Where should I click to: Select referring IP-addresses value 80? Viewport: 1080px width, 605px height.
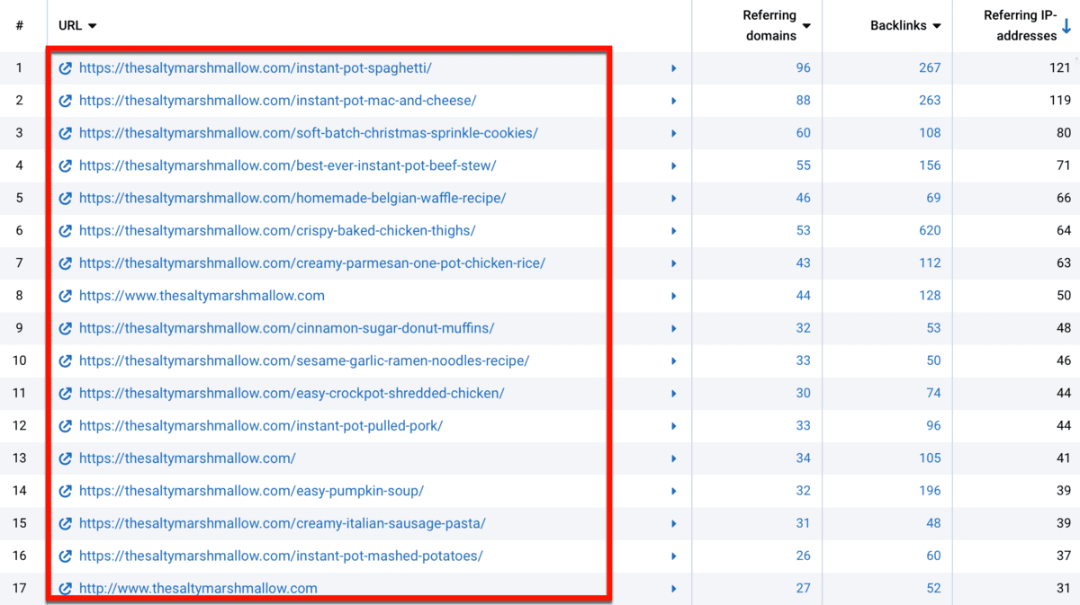(1064, 133)
